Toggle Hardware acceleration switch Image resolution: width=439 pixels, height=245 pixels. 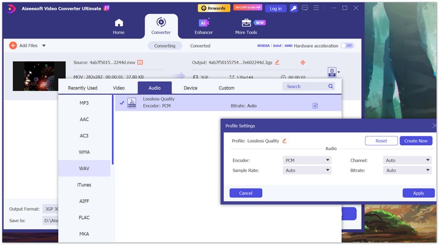coord(347,45)
